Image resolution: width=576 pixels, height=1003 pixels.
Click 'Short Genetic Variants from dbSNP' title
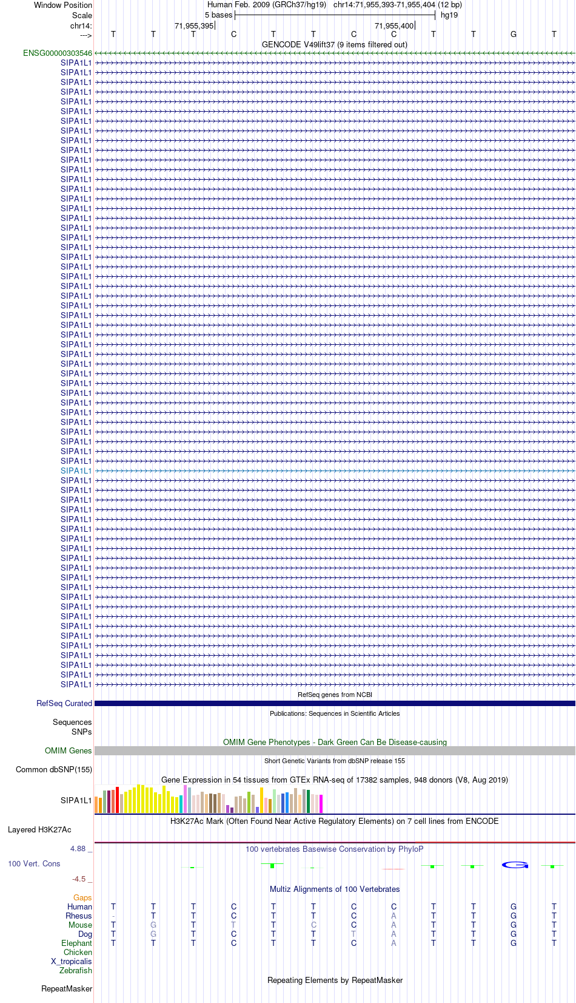pyautogui.click(x=335, y=761)
